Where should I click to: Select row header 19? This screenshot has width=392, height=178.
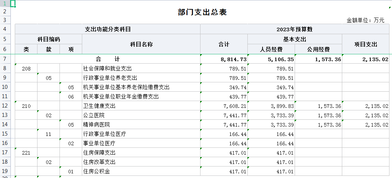[5, 171]
